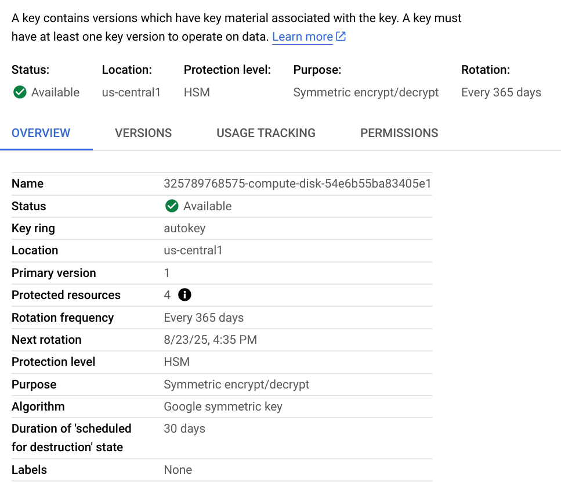Click external link icon after Learn more
This screenshot has width=561, height=493.
(x=341, y=37)
